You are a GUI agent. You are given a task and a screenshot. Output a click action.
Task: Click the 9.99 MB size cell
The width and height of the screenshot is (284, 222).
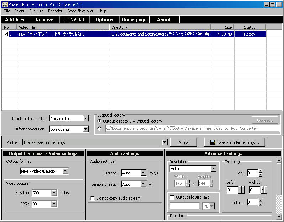click(223, 34)
